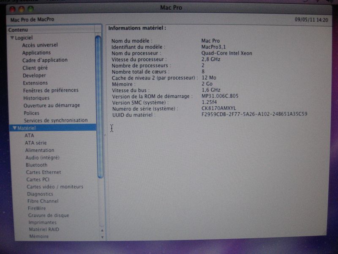The height and width of the screenshot is (254, 338).
Task: Click the Nombre de processeurs label
Action: pos(141,66)
